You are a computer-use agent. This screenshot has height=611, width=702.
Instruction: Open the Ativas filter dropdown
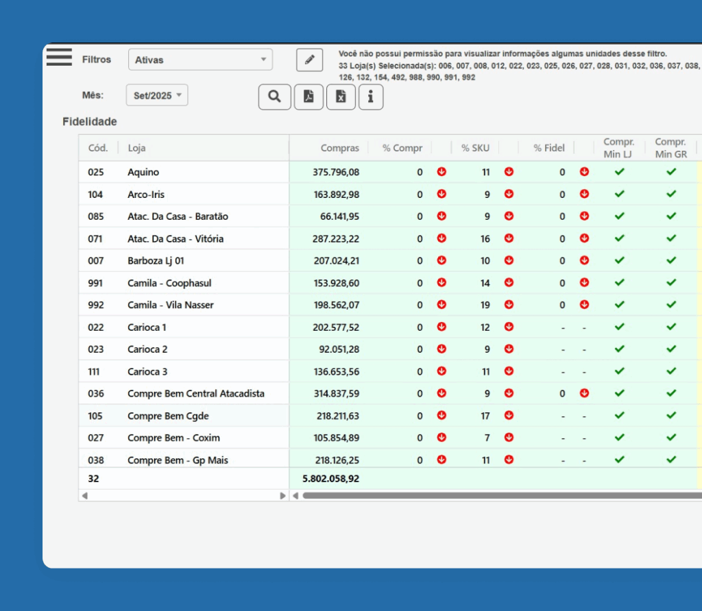tap(200, 60)
